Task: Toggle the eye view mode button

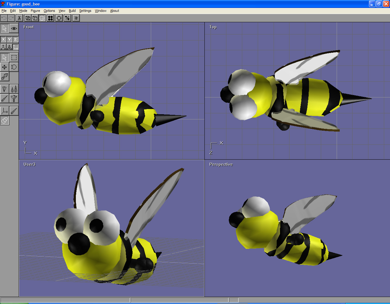Action: [14, 28]
